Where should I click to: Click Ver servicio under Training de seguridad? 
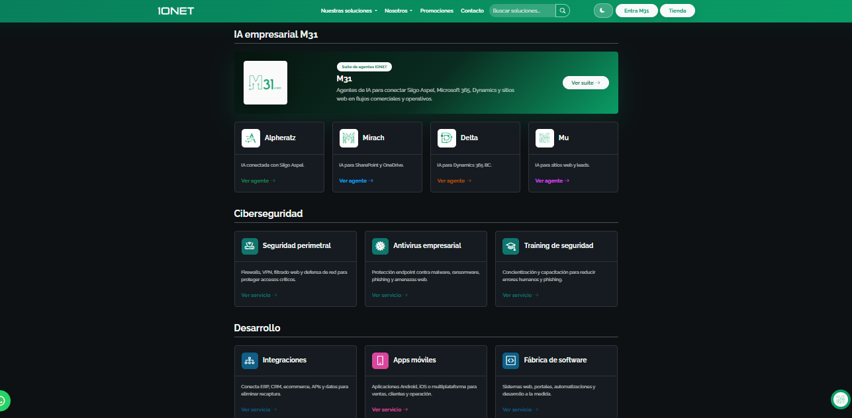(520, 295)
